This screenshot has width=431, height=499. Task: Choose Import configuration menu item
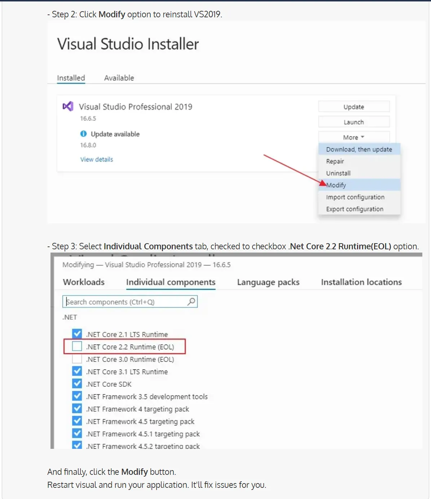click(359, 197)
